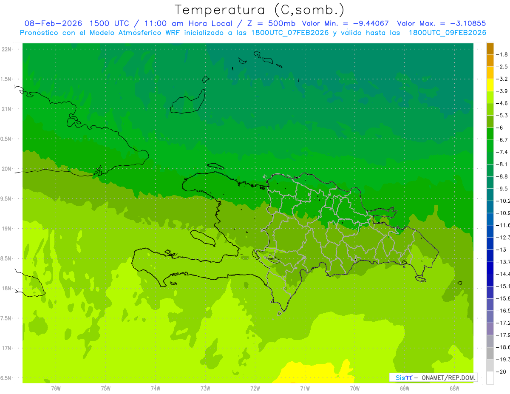
Task: Click the '74W' longitude label
Action: [155, 388]
